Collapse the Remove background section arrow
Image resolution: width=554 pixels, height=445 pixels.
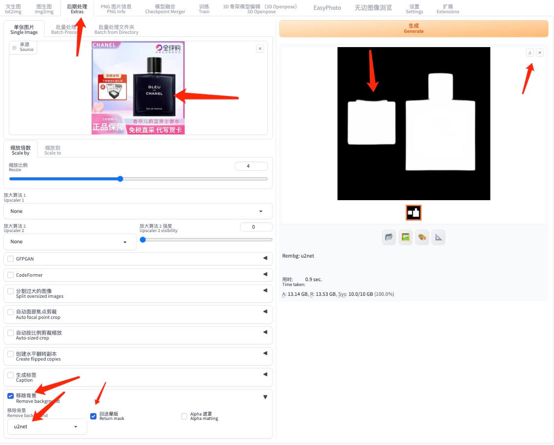tap(265, 397)
